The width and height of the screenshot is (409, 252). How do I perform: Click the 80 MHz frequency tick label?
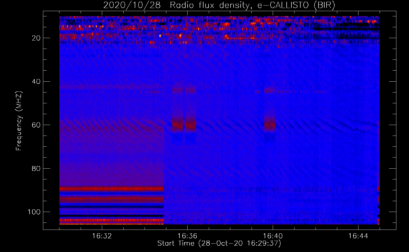[x=36, y=168]
